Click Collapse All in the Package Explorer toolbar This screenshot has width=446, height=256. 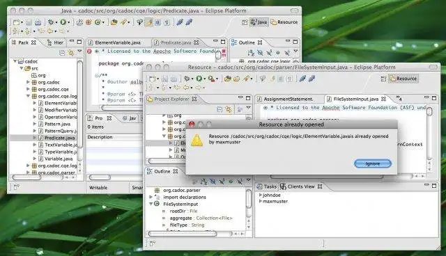pyautogui.click(x=62, y=52)
